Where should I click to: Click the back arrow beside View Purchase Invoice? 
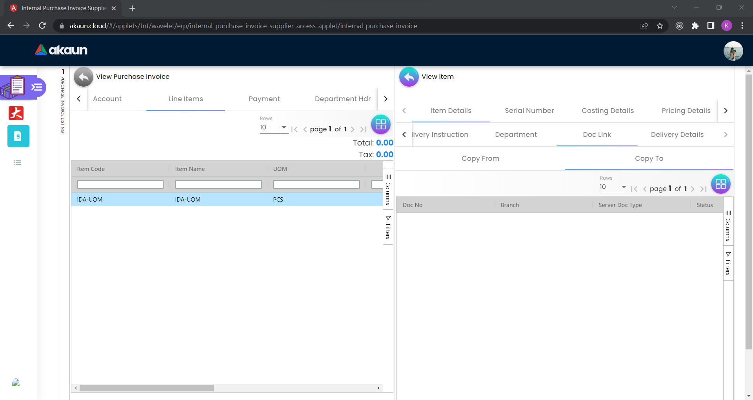point(83,77)
